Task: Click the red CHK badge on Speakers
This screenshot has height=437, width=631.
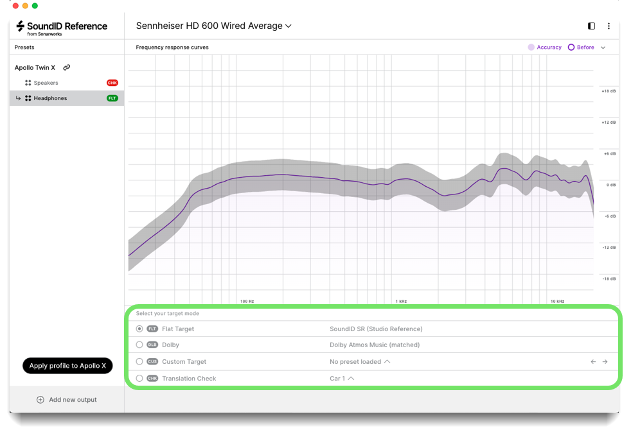Action: [x=112, y=83]
